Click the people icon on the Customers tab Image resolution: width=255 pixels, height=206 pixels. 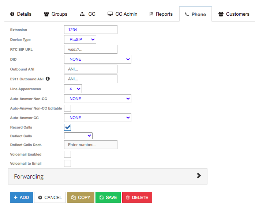click(221, 14)
